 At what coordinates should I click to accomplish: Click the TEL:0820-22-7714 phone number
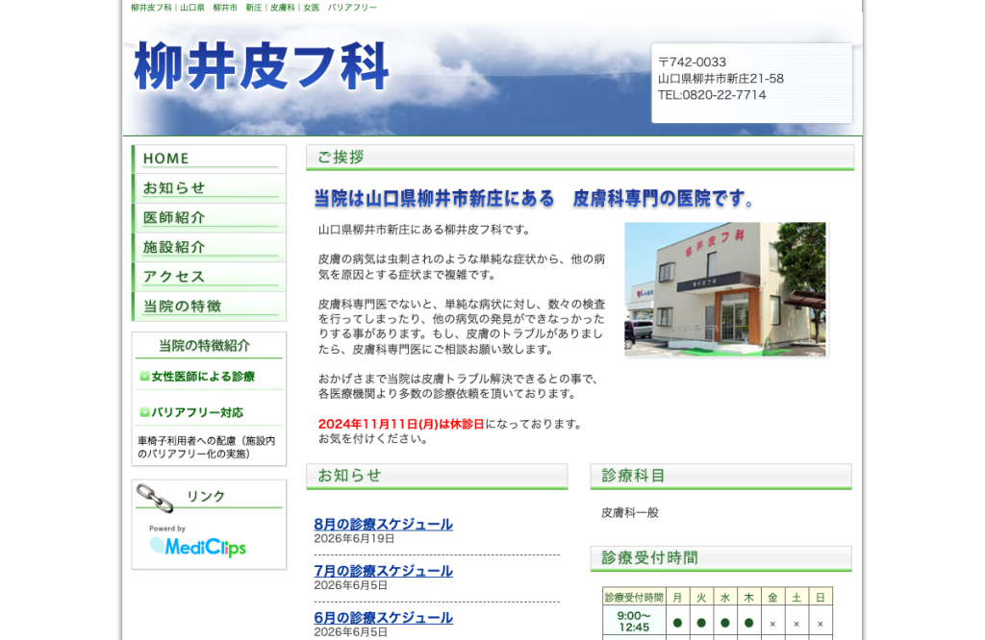coord(712,95)
